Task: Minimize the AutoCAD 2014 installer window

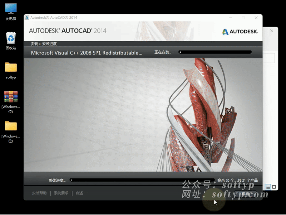Action: (x=231, y=18)
